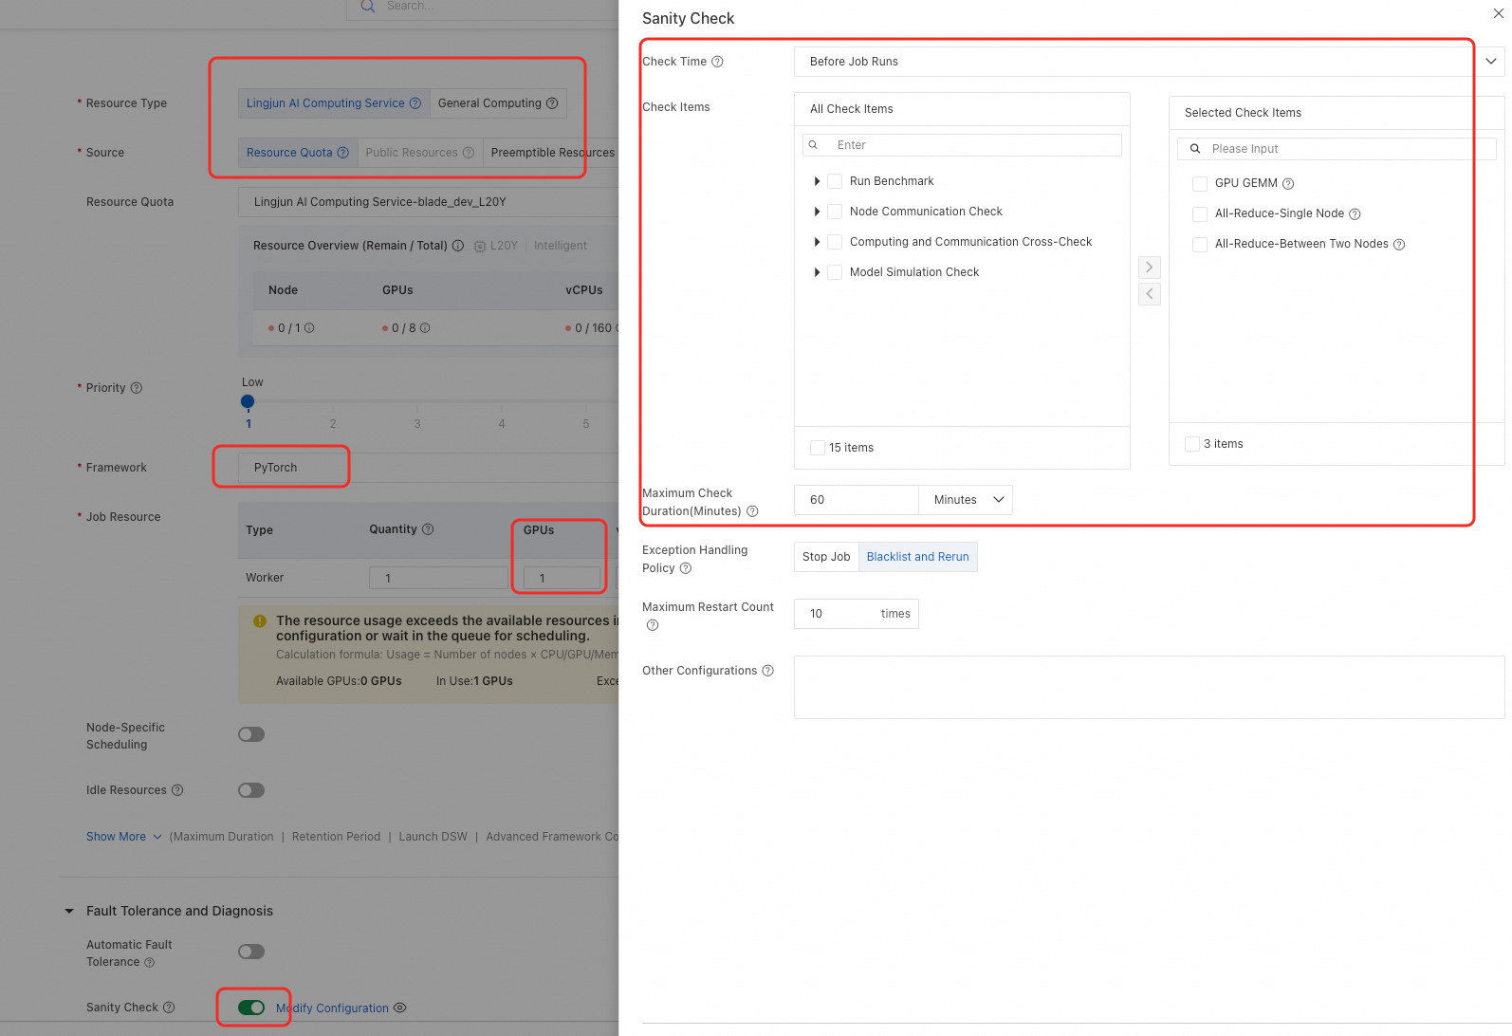Tick the GPU GEMM checkbox
The image size is (1512, 1036).
point(1200,183)
